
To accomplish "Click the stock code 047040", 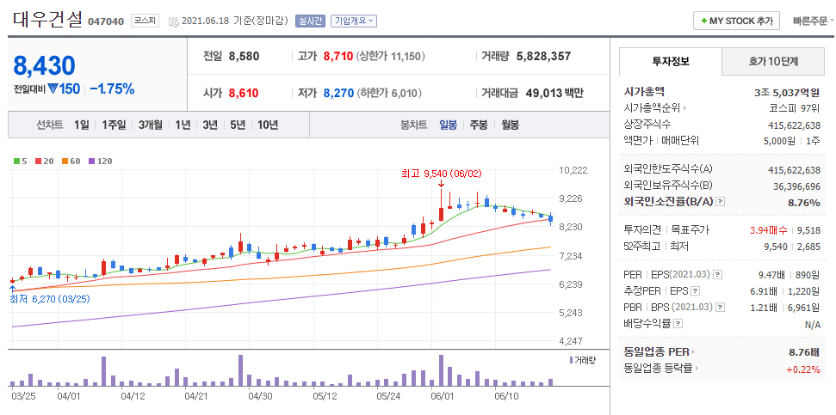I will [106, 21].
